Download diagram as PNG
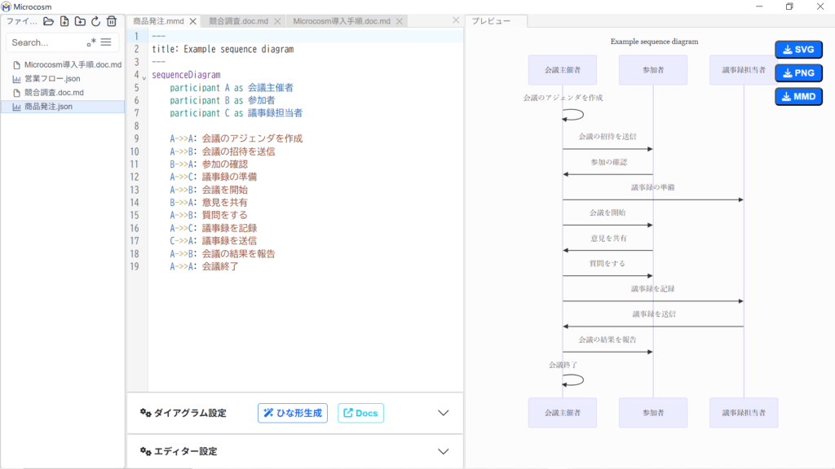835x469 pixels. (798, 72)
